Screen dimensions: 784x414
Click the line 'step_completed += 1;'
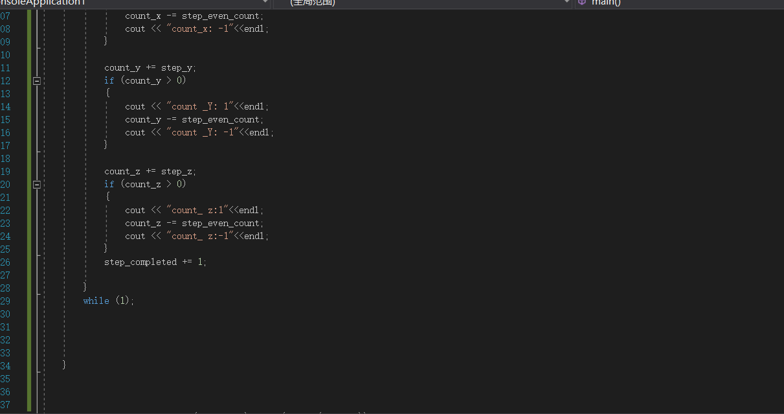pyautogui.click(x=155, y=262)
